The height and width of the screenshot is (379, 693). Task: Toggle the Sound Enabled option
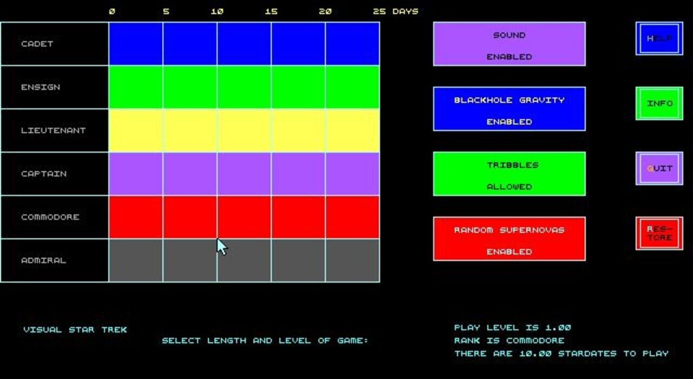coord(509,44)
